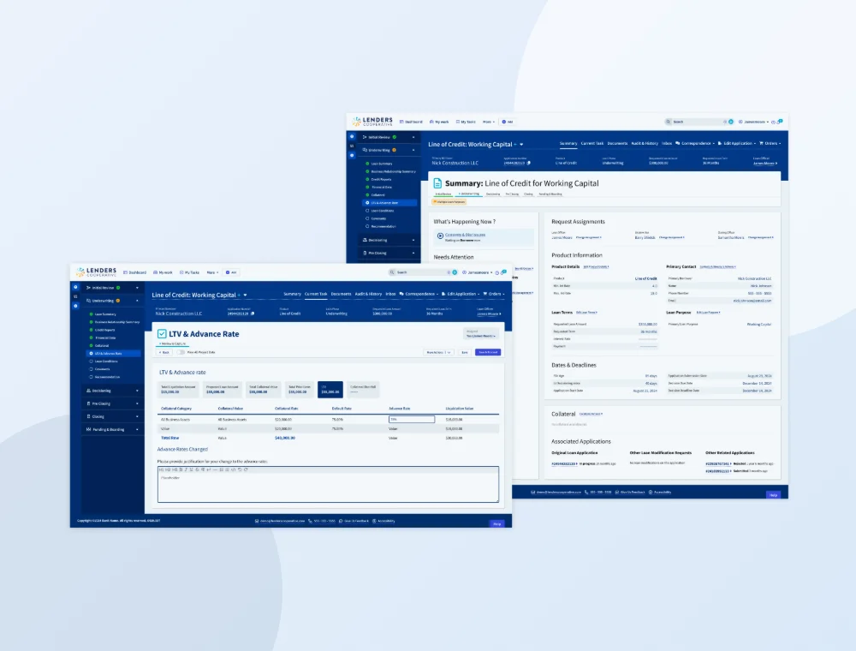Select Recommendation in front sidebar

(106, 377)
